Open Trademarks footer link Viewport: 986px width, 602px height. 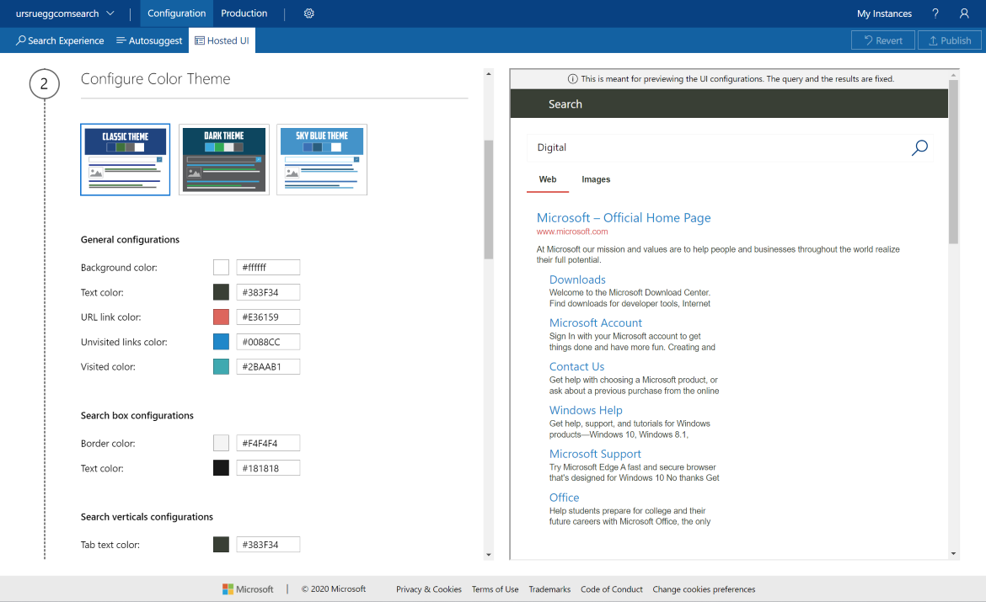click(x=549, y=589)
